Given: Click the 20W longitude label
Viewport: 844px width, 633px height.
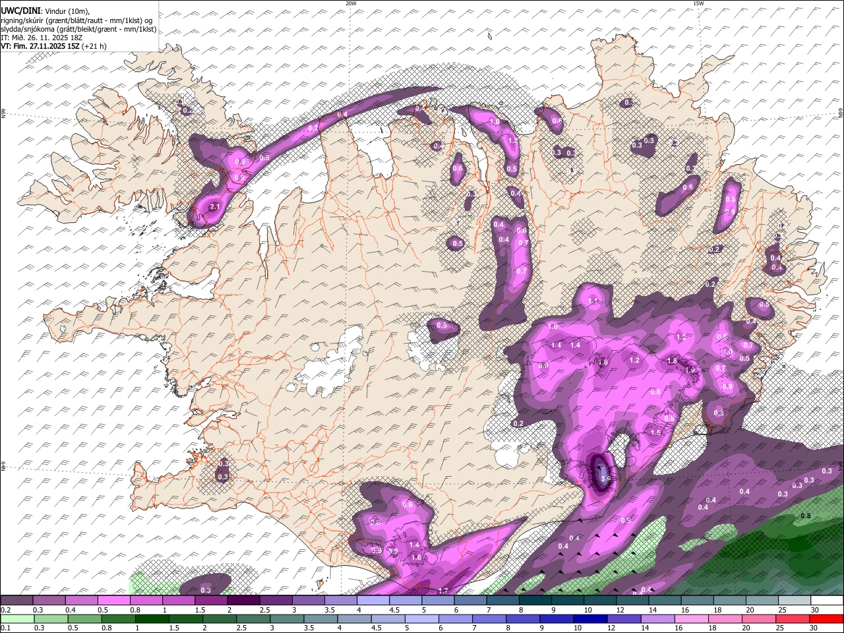Looking at the screenshot, I should point(351,3).
